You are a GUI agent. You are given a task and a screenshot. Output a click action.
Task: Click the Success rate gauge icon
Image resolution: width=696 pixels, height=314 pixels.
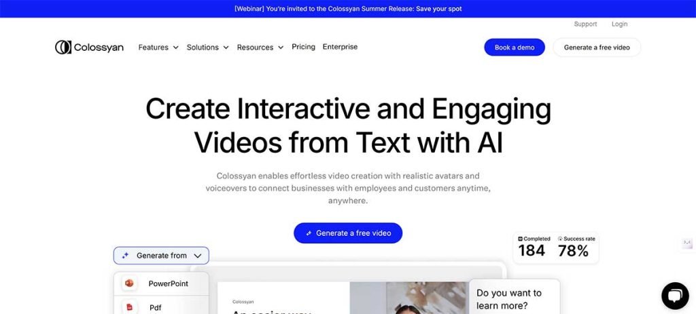(560, 239)
